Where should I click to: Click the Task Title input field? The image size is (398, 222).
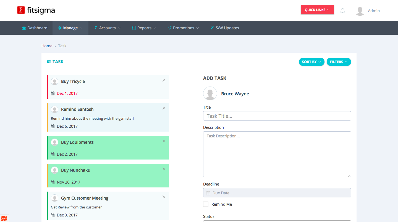pos(277,116)
